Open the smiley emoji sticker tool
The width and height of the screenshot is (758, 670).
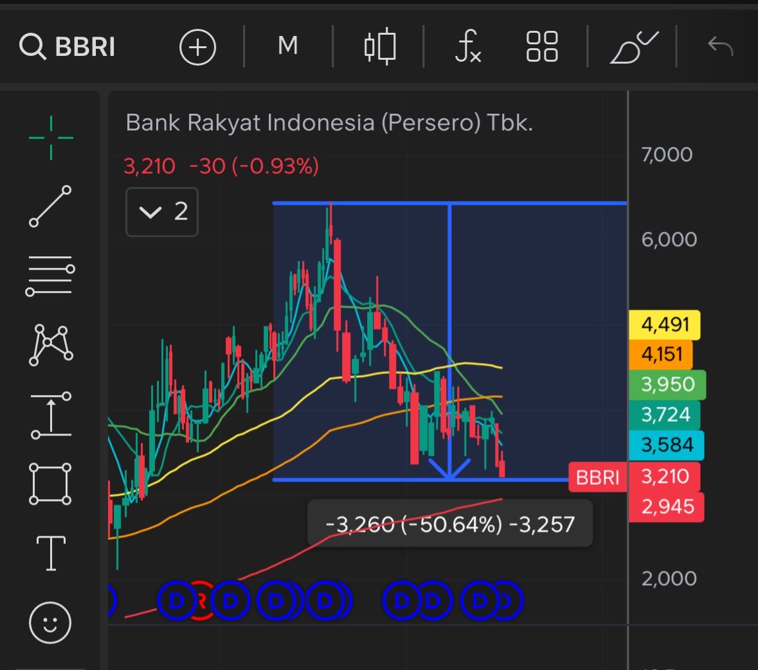point(50,622)
